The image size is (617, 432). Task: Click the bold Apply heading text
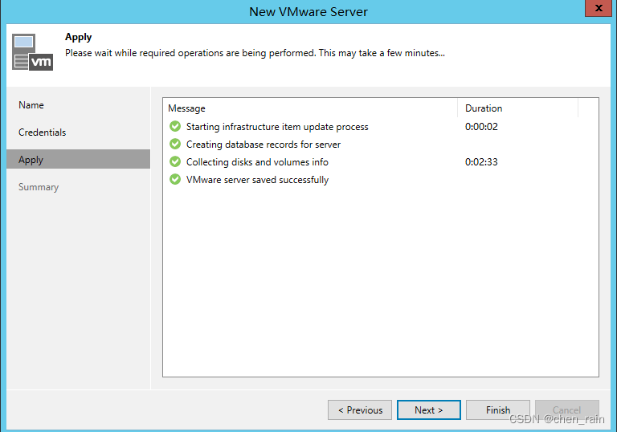point(78,38)
